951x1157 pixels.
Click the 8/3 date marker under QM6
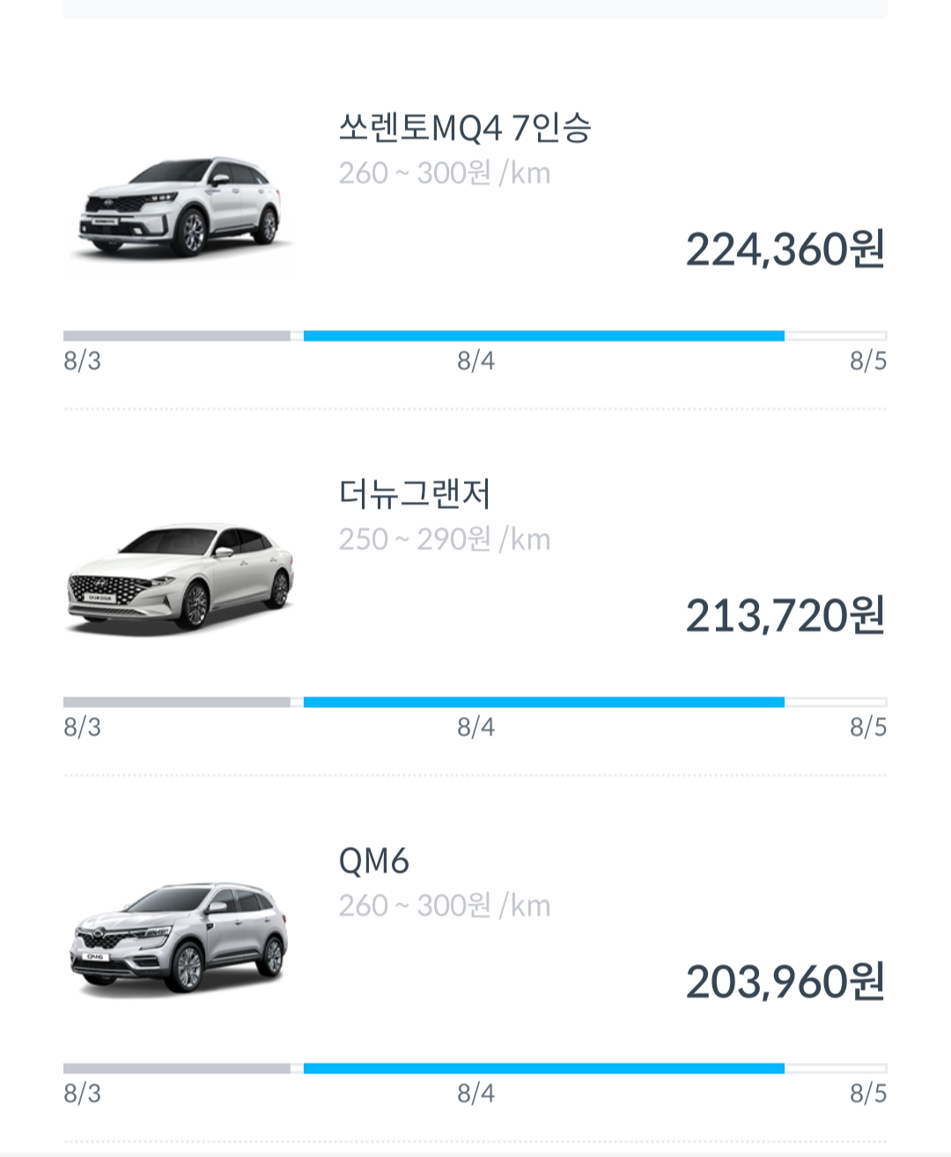(x=83, y=1094)
